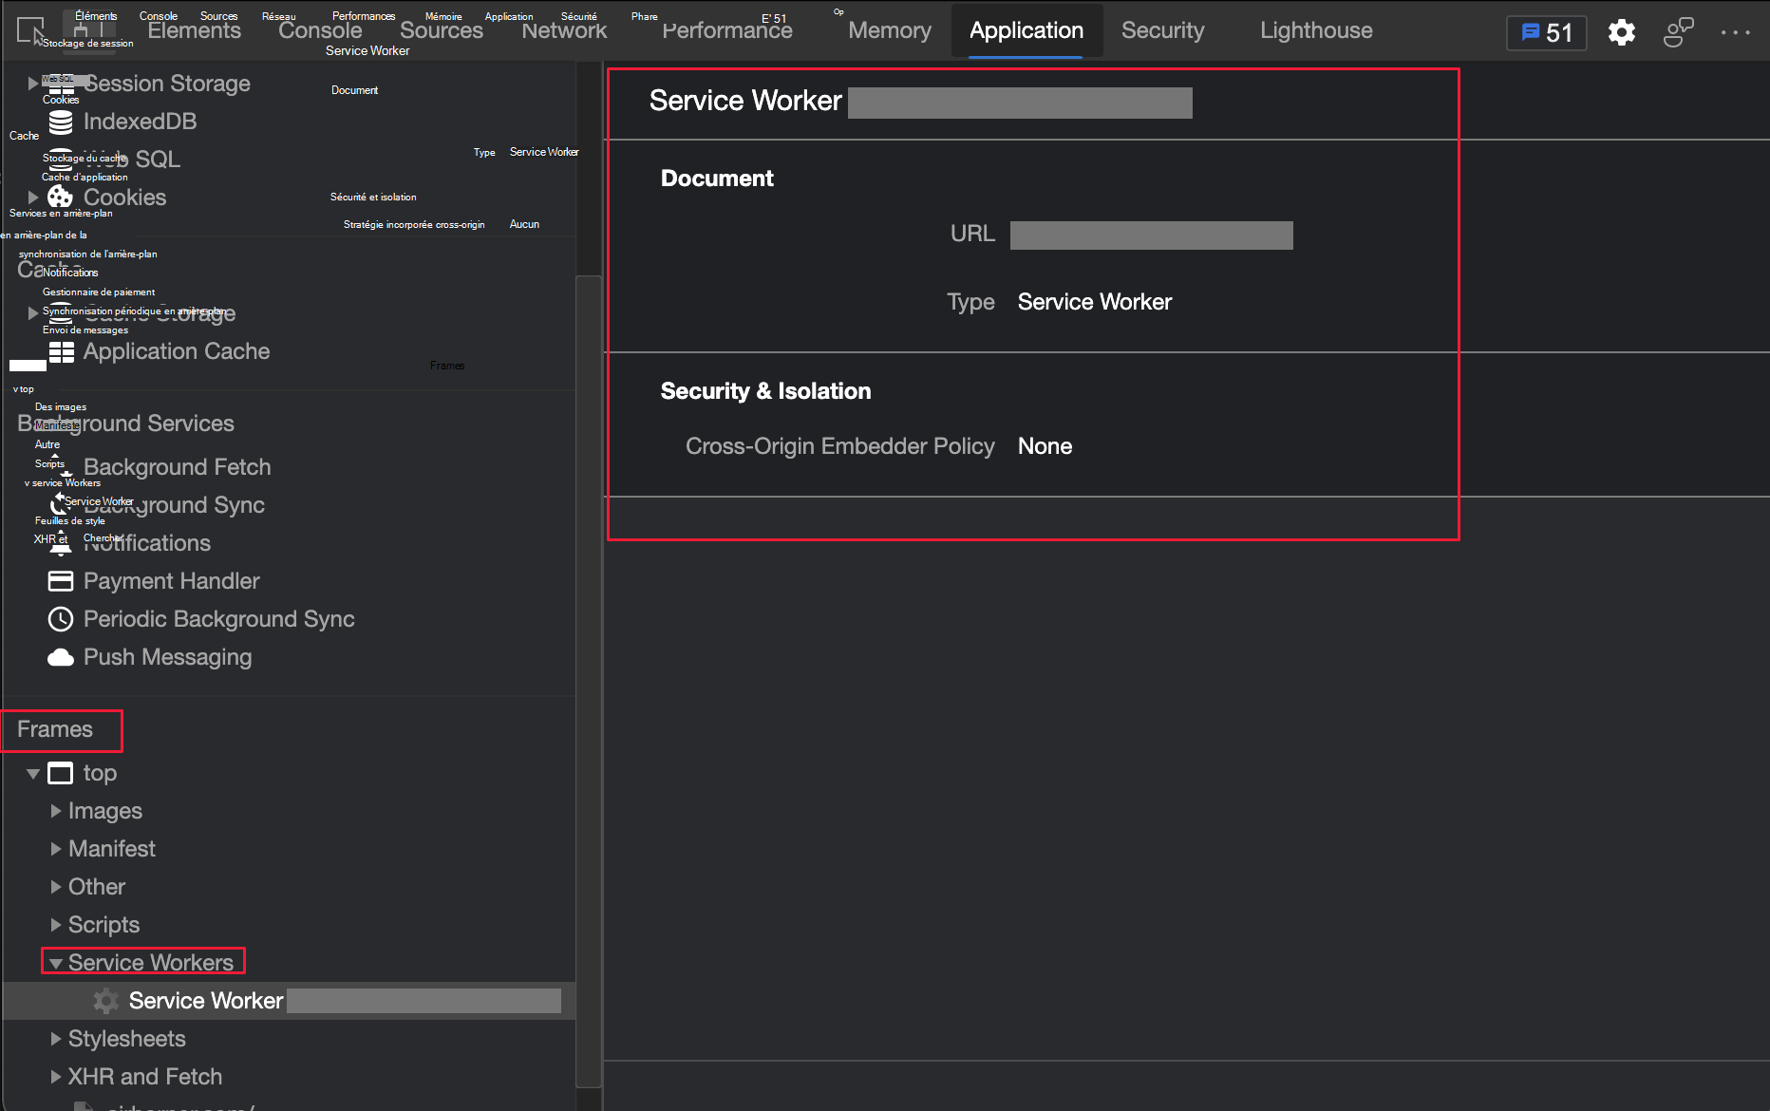Image resolution: width=1770 pixels, height=1111 pixels.
Task: Switch to the Console tab
Action: pyautogui.click(x=320, y=30)
